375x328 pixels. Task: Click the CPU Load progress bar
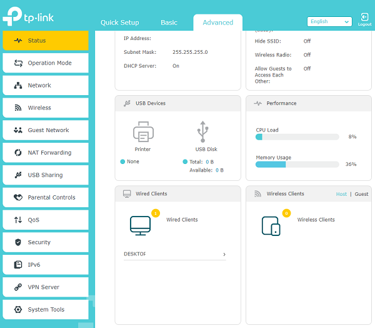297,136
